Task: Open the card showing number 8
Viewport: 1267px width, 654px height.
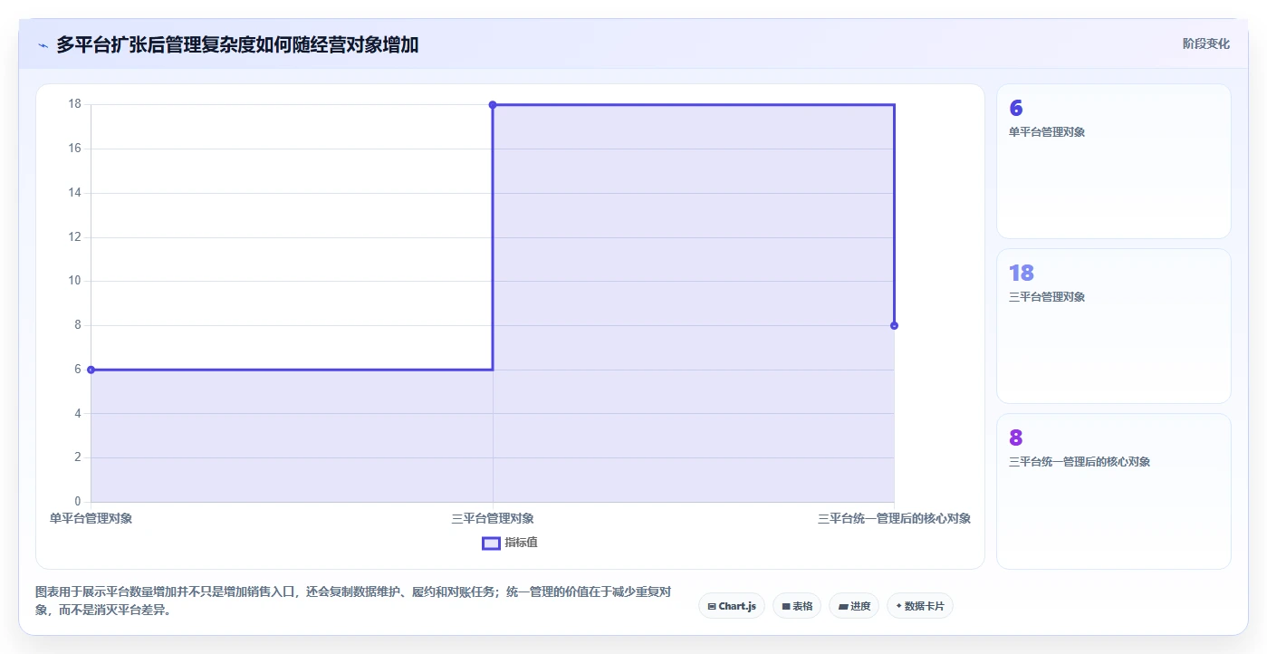Action: 1114,491
